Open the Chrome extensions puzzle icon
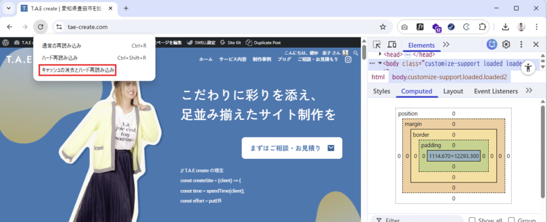The image size is (547, 222). [x=482, y=27]
